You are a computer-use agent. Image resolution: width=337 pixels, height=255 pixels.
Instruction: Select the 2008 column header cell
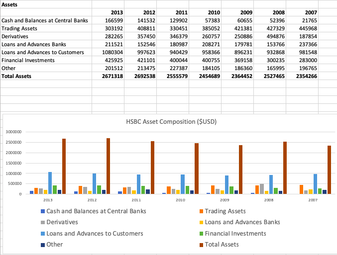pyautogui.click(x=270, y=12)
